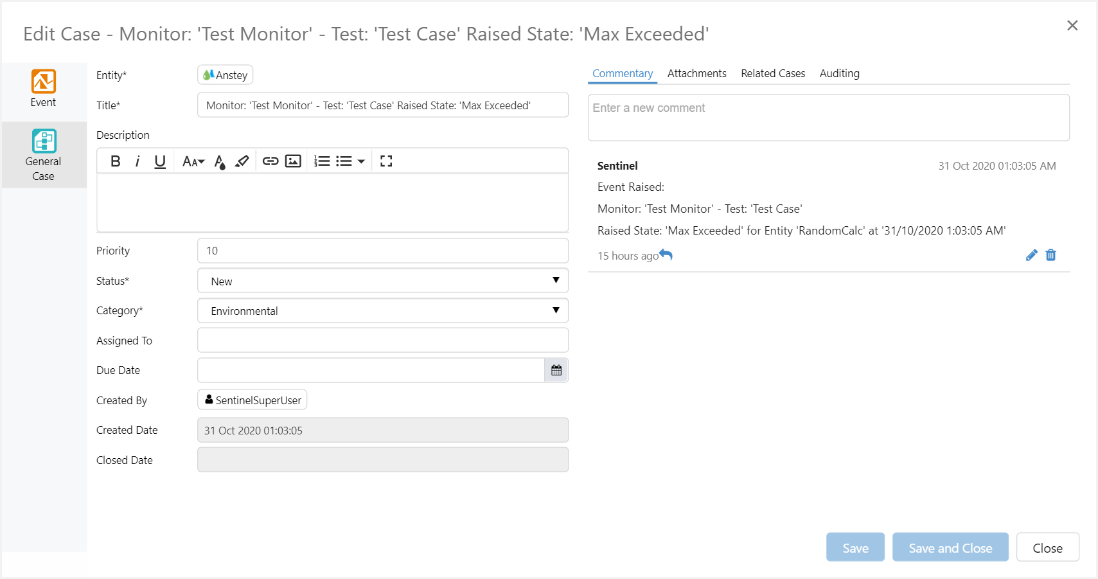This screenshot has height=579, width=1098.
Task: Insert a numbered list
Action: (x=322, y=161)
